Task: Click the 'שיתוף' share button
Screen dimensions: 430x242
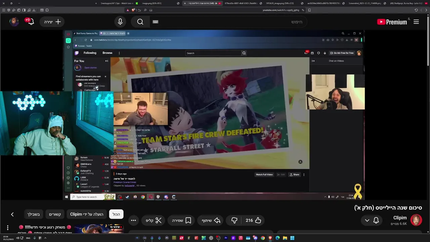Action: 211,220
